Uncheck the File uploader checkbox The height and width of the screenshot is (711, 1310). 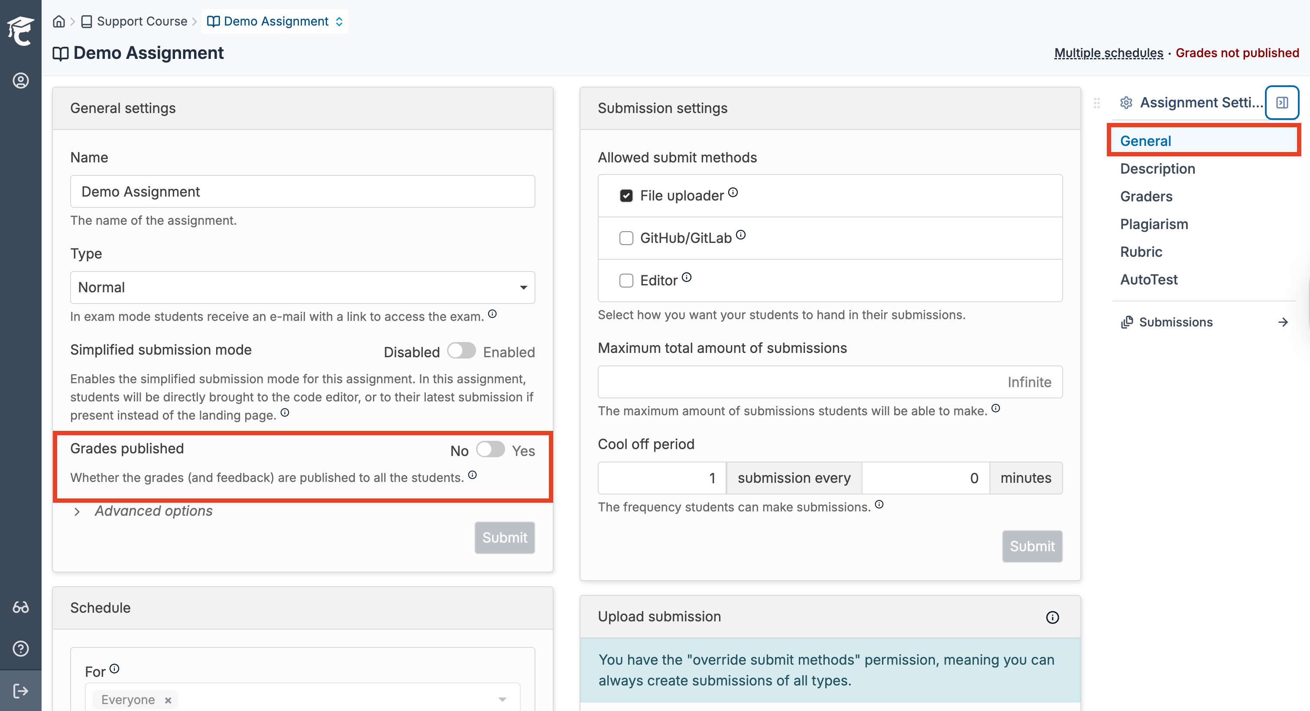click(626, 196)
